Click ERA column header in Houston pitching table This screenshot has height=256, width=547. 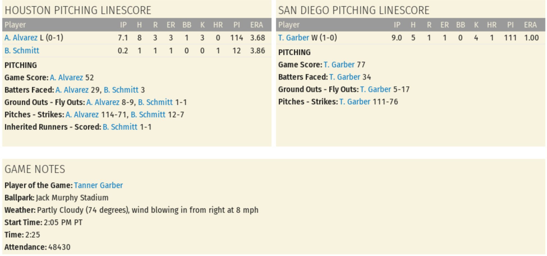(256, 25)
